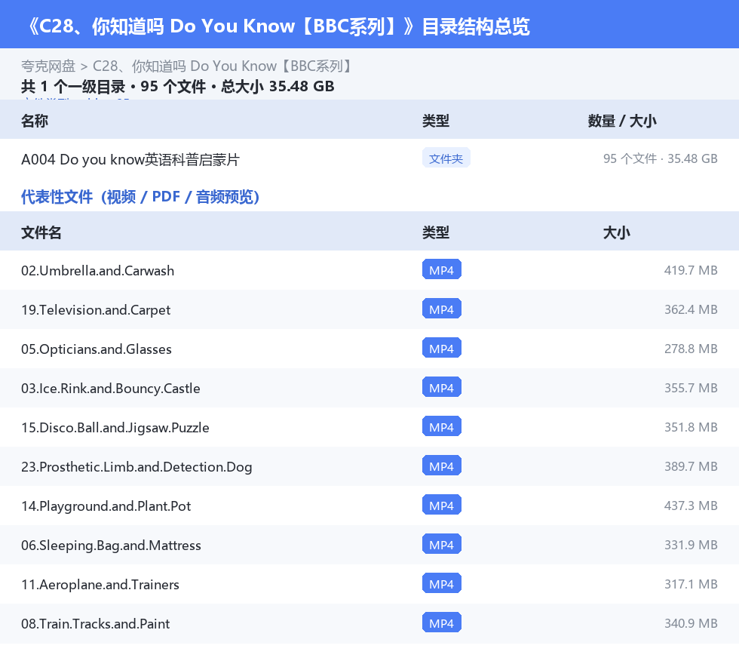Click MP4 badge for Prosthetic Limb row
The image size is (739, 667).
(x=442, y=466)
